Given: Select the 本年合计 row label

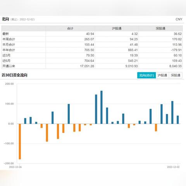Looking at the screenshot, I should [x=9, y=50].
